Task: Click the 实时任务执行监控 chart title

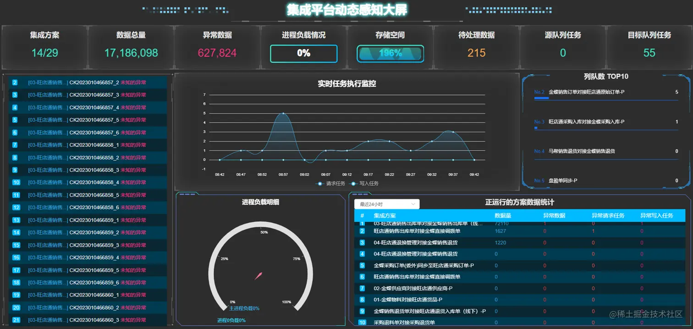Action: [347, 84]
